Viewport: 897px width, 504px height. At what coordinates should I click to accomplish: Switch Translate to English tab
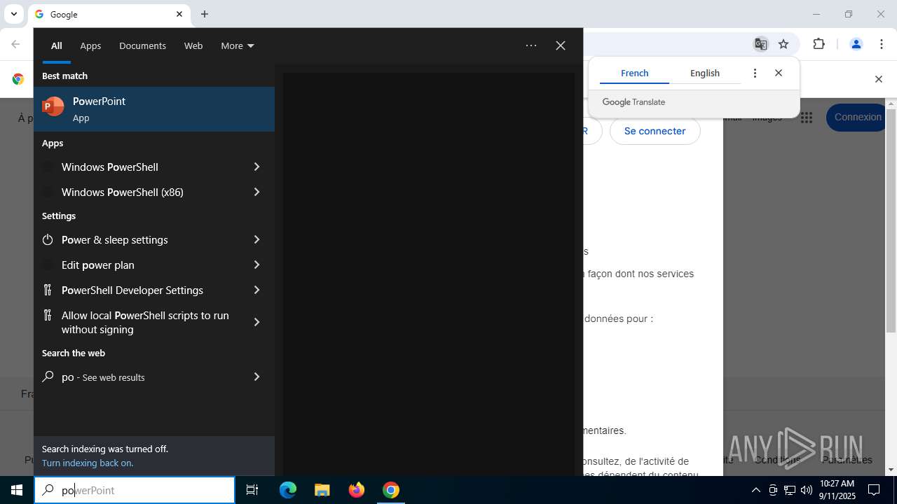click(x=705, y=73)
